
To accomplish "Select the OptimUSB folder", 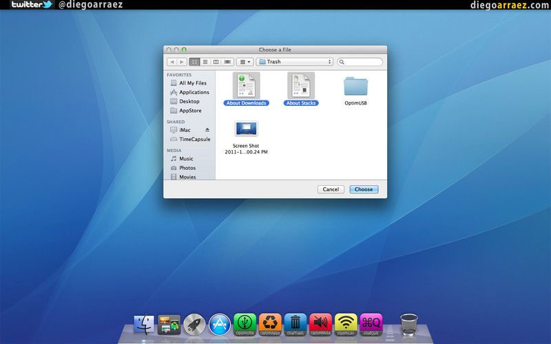I will pyautogui.click(x=355, y=87).
